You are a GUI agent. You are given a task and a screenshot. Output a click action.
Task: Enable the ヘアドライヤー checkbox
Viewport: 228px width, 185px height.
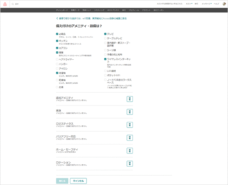(57, 59)
